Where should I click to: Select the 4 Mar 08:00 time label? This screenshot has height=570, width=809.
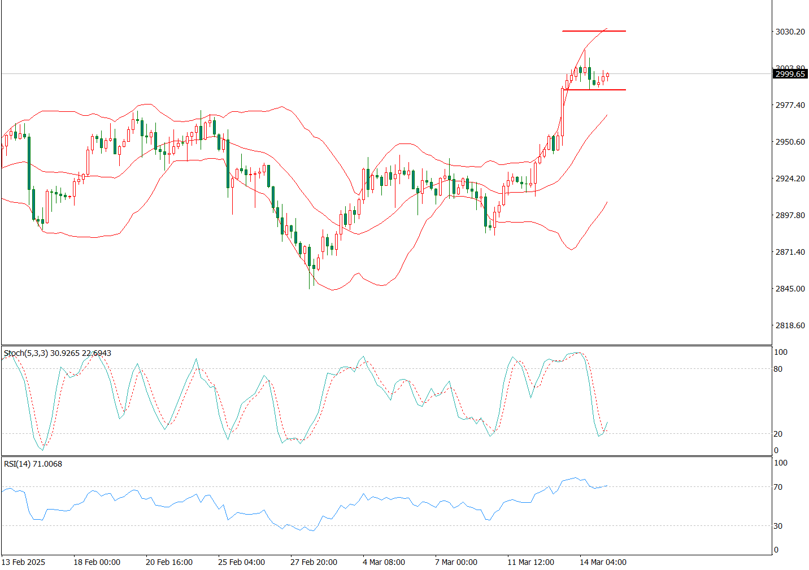click(384, 562)
